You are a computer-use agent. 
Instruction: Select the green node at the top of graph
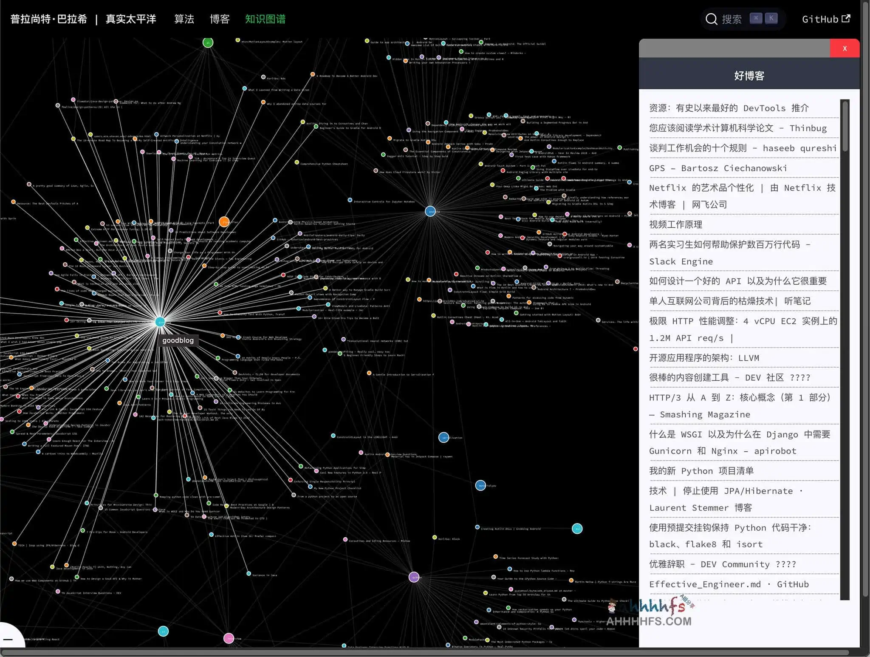coord(207,42)
